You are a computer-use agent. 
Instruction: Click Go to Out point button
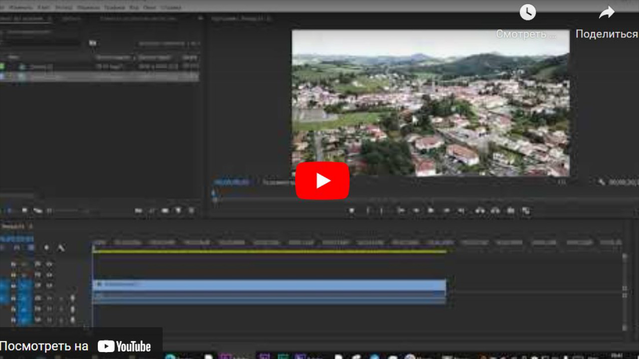pos(462,211)
